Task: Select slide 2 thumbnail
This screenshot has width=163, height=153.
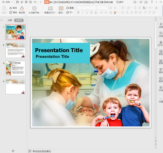Action: (15, 50)
